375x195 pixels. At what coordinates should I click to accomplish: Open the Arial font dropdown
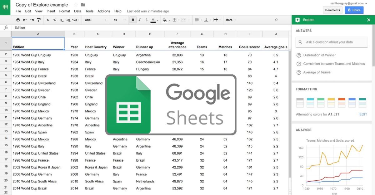96,20
